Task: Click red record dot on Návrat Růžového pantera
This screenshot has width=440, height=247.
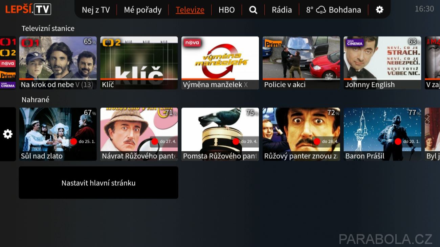Action: pos(155,141)
